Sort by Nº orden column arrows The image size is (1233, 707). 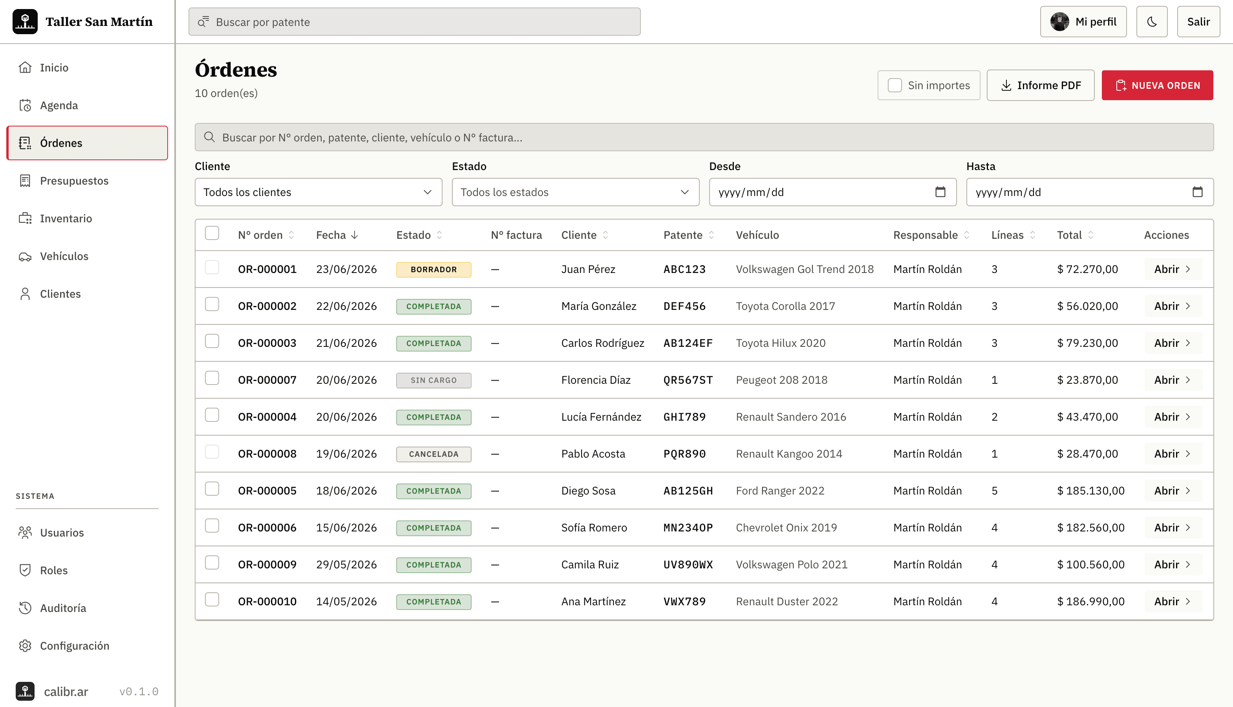coord(291,235)
